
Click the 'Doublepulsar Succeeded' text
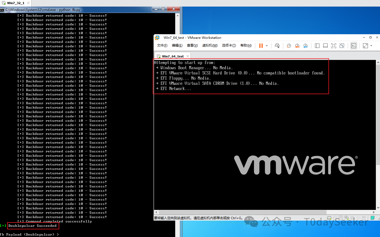tap(32, 226)
